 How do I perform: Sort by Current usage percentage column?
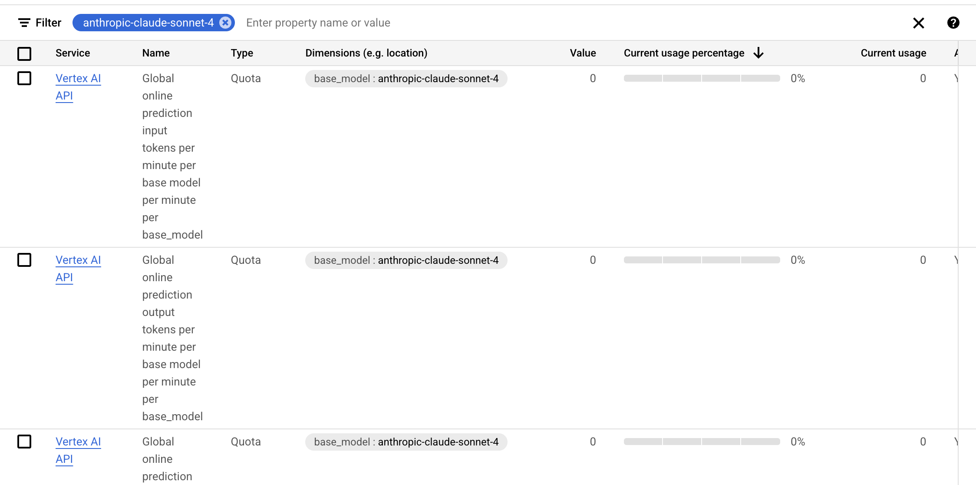click(x=684, y=53)
